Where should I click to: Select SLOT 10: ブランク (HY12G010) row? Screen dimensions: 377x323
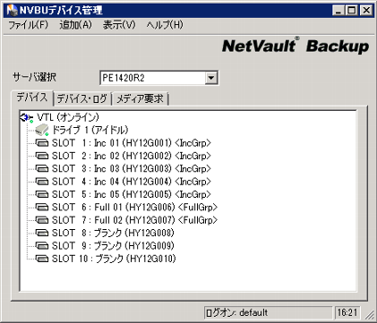click(x=114, y=259)
